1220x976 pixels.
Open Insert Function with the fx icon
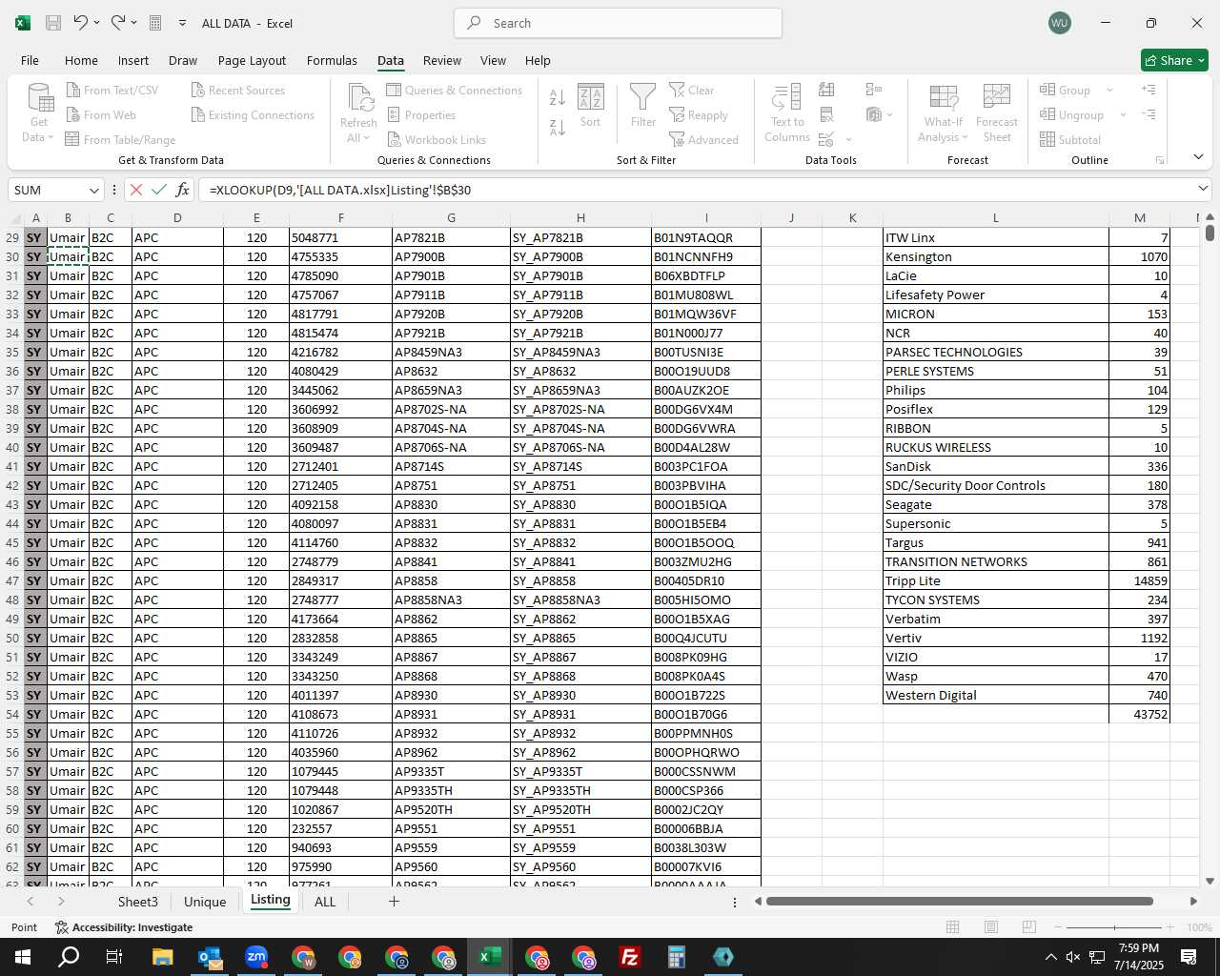coord(183,190)
